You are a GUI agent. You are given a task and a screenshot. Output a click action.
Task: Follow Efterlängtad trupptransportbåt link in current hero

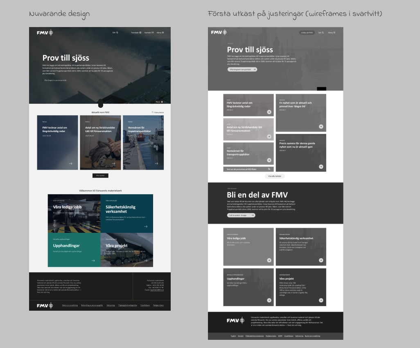click(55, 80)
